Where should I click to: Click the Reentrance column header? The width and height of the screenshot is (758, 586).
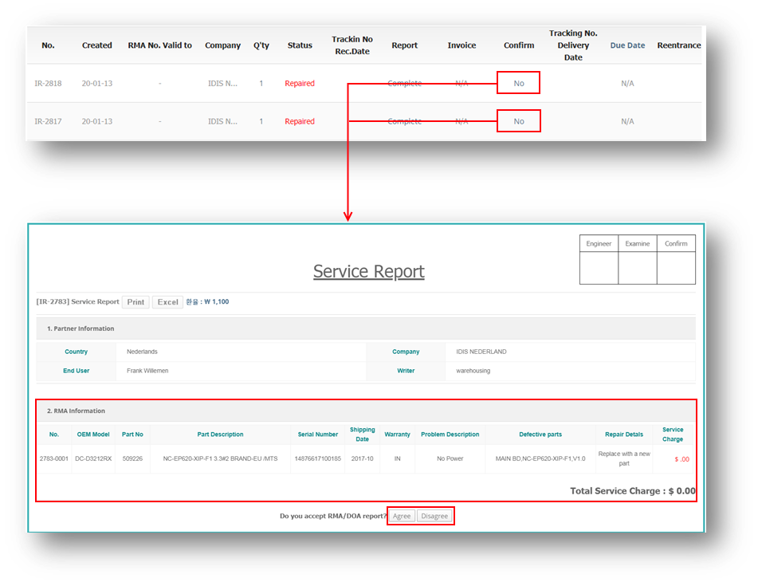coord(679,45)
